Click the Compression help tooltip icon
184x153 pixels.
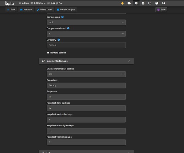(x=62, y=17)
